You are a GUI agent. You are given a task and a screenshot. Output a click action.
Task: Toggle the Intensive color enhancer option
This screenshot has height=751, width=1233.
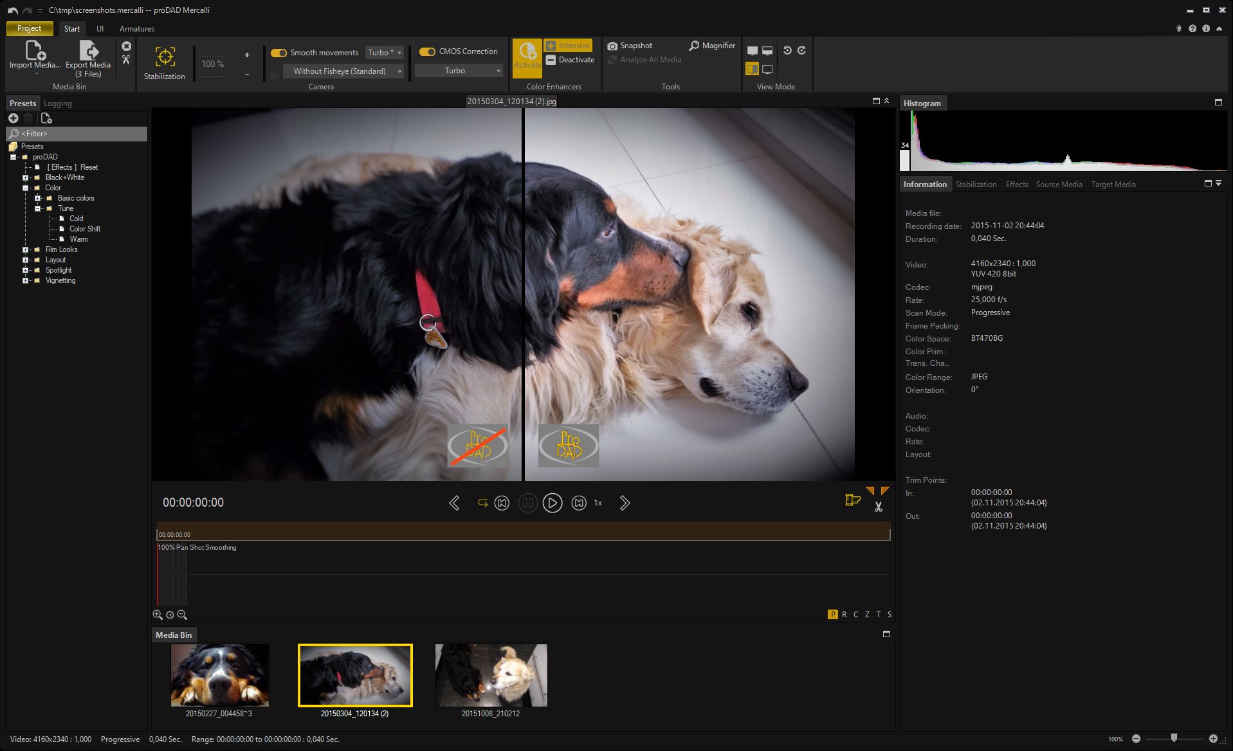(567, 46)
